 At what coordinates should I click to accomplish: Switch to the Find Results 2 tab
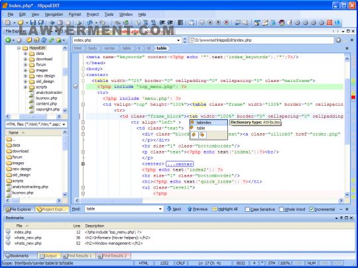(x=113, y=256)
